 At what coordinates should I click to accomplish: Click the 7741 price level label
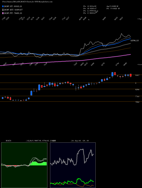137,97
